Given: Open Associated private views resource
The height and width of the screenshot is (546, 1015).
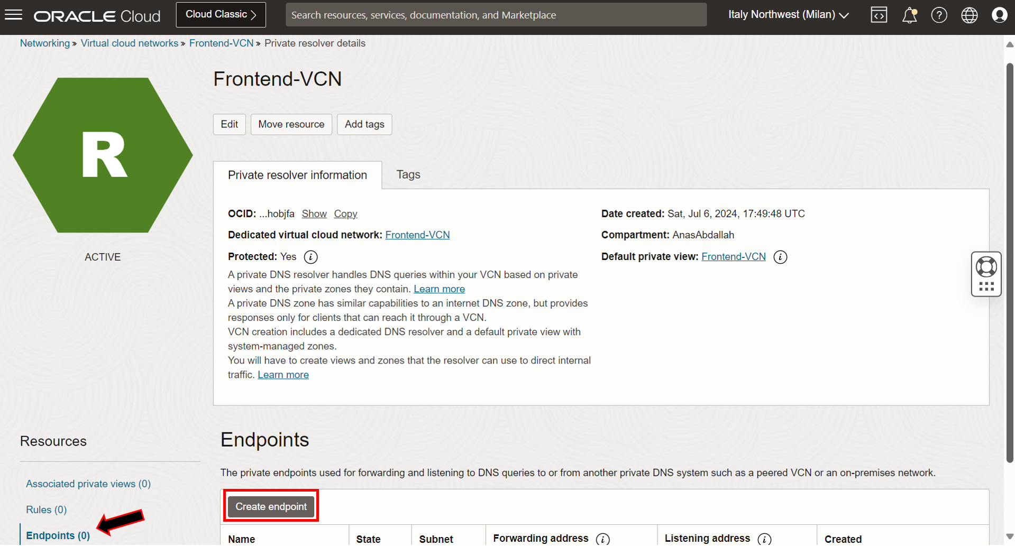Looking at the screenshot, I should pos(88,484).
